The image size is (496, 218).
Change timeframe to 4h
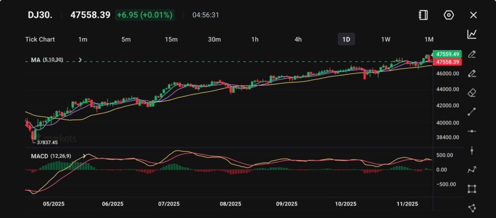click(298, 39)
